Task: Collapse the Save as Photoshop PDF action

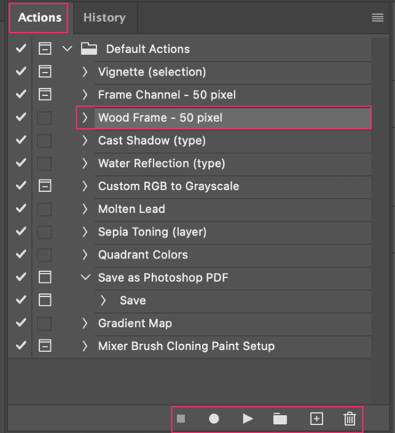Action: (x=85, y=277)
